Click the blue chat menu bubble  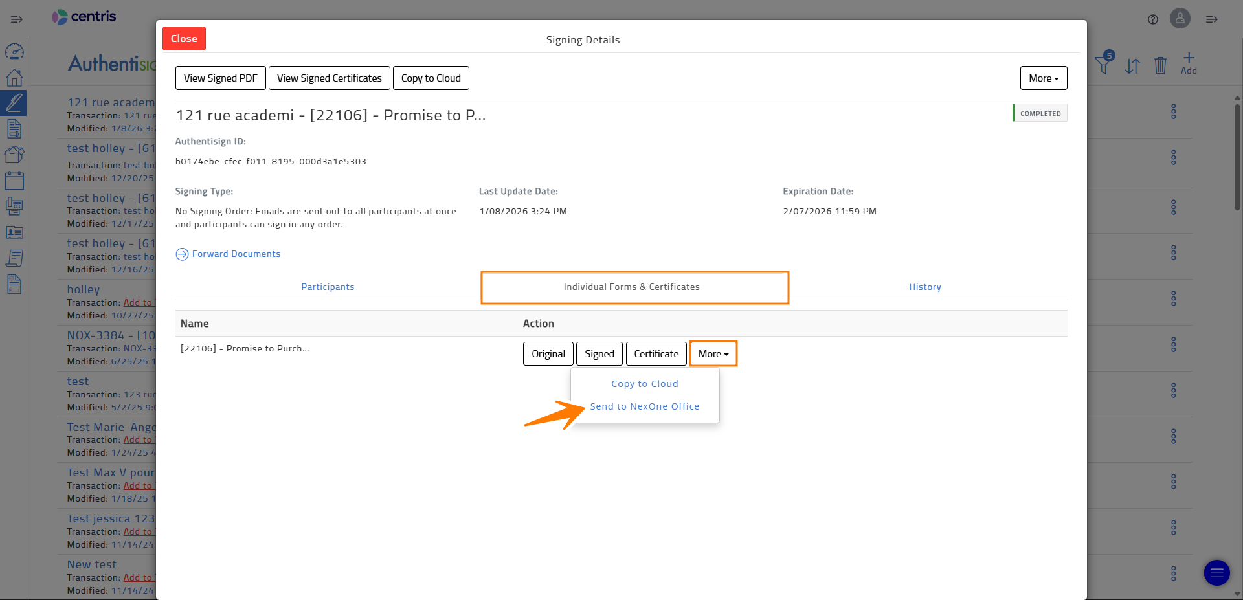pos(1216,573)
